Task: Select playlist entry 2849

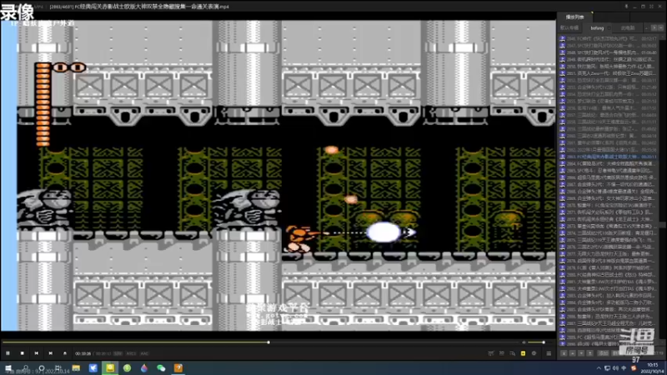Action: point(609,59)
